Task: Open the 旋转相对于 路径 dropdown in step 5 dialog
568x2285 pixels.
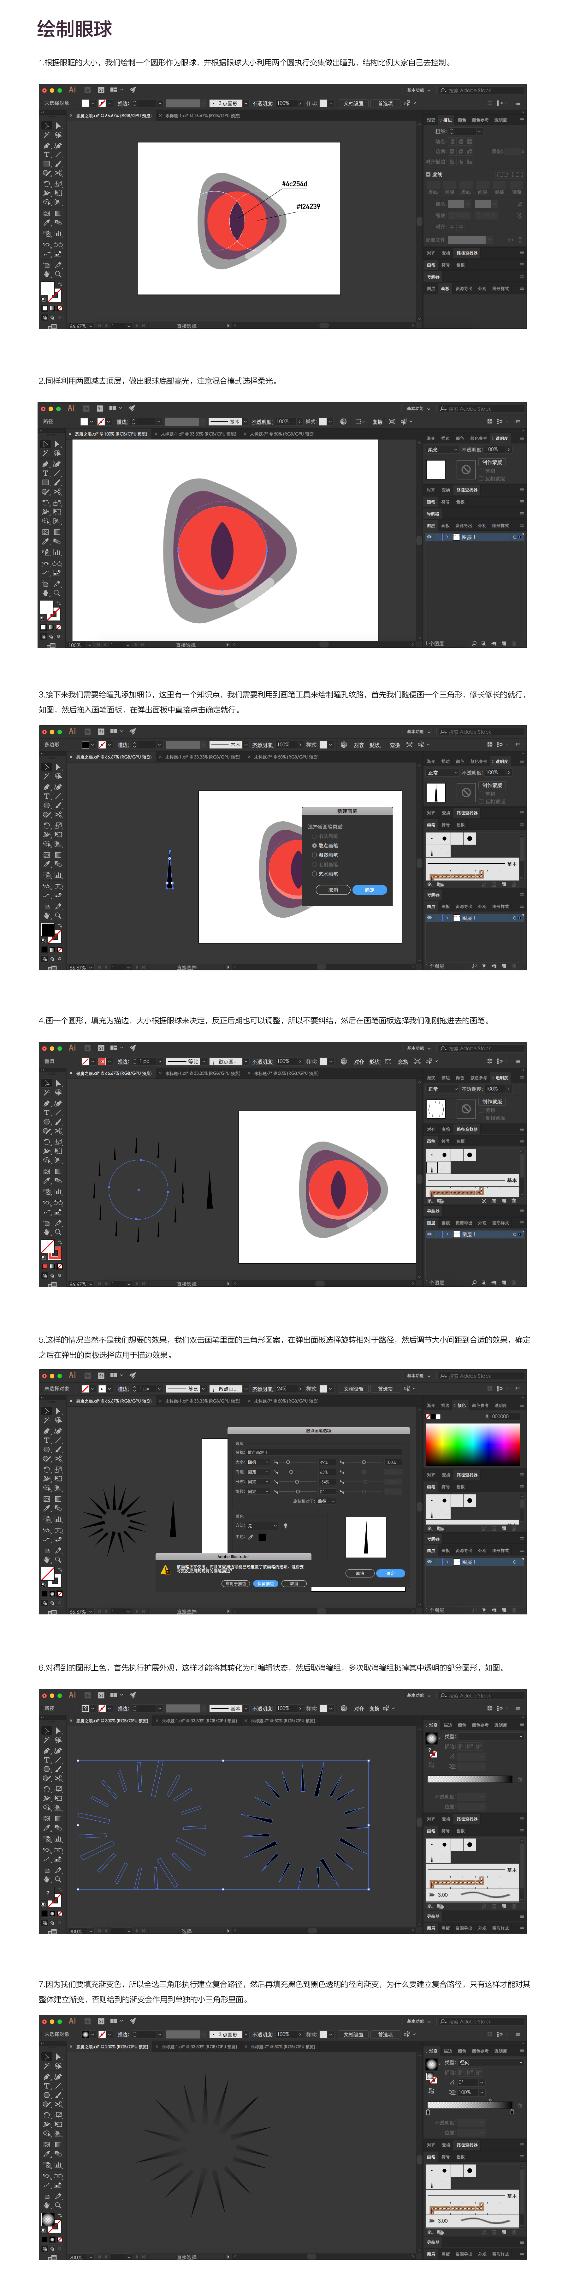Action: [x=326, y=1501]
